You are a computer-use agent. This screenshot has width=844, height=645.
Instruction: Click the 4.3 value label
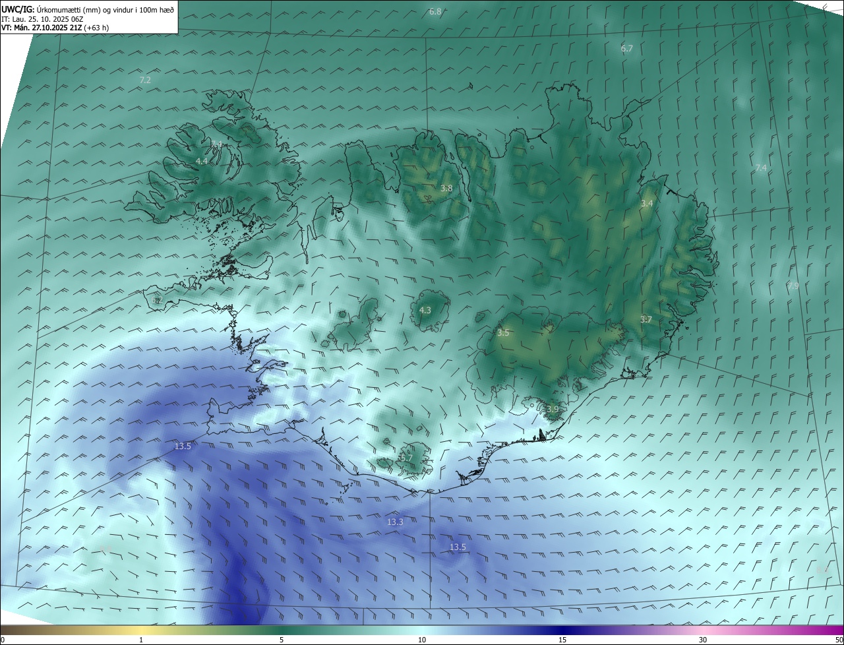pos(425,310)
